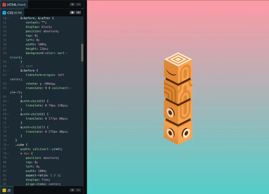Collapse the CSS editor via its chevron
This screenshot has width=269, height=194.
[79, 12]
